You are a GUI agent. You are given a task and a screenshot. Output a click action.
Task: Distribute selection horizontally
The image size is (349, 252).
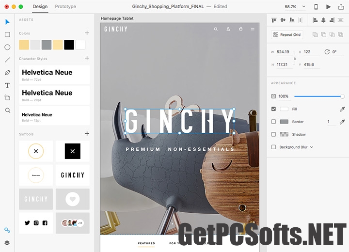tap(301, 20)
